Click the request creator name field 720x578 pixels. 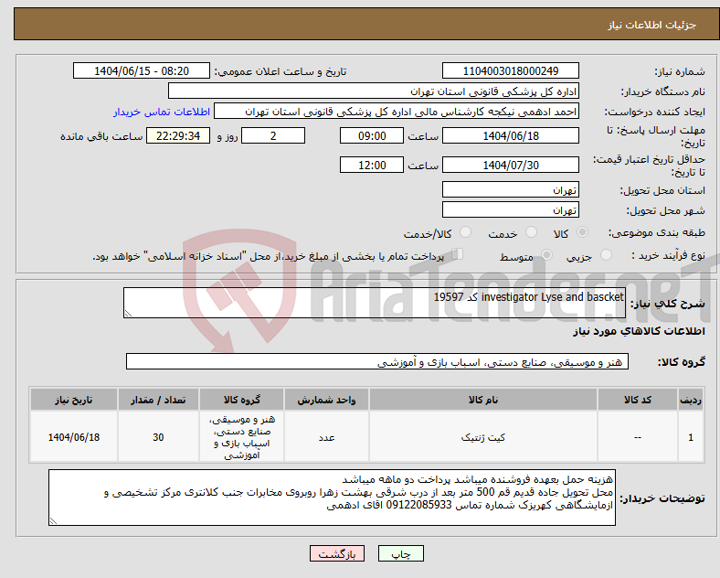[397, 112]
